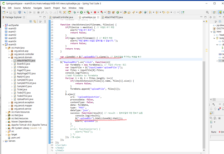Minimize the Package Explorer panel
Screen dimensions: 224x154
40,17
